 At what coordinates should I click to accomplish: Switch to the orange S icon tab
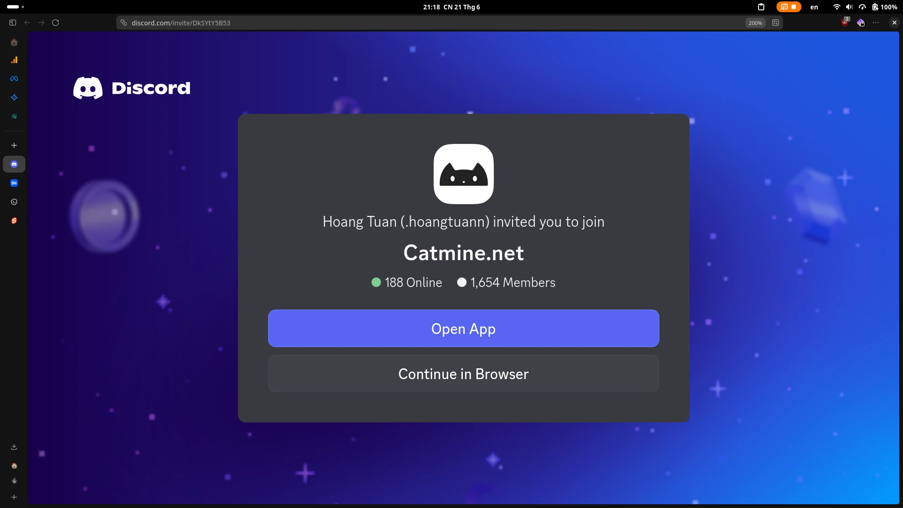pos(14,221)
